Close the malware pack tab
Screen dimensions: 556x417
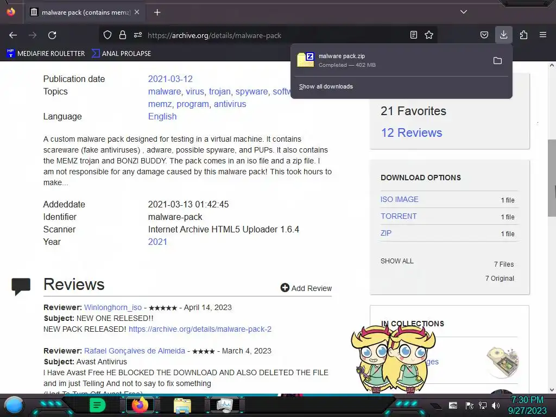(x=137, y=12)
